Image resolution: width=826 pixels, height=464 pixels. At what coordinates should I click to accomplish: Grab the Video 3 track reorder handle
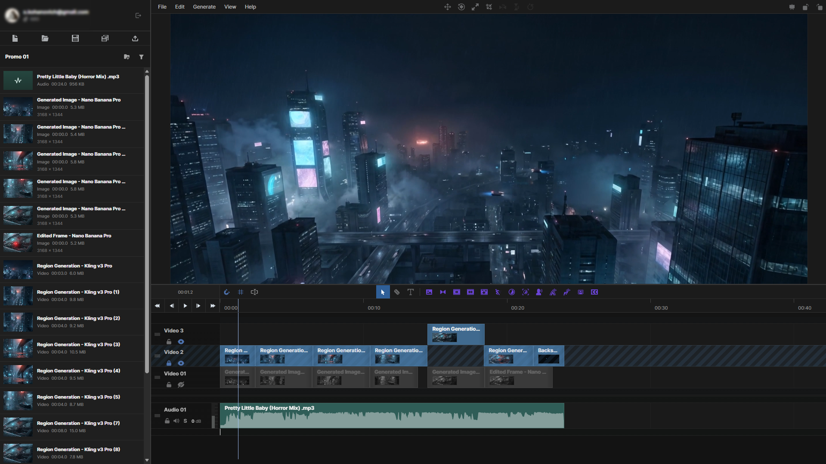coord(157,334)
